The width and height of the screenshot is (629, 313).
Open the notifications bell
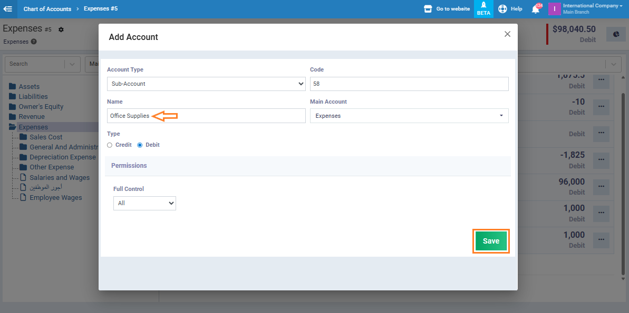tap(536, 9)
